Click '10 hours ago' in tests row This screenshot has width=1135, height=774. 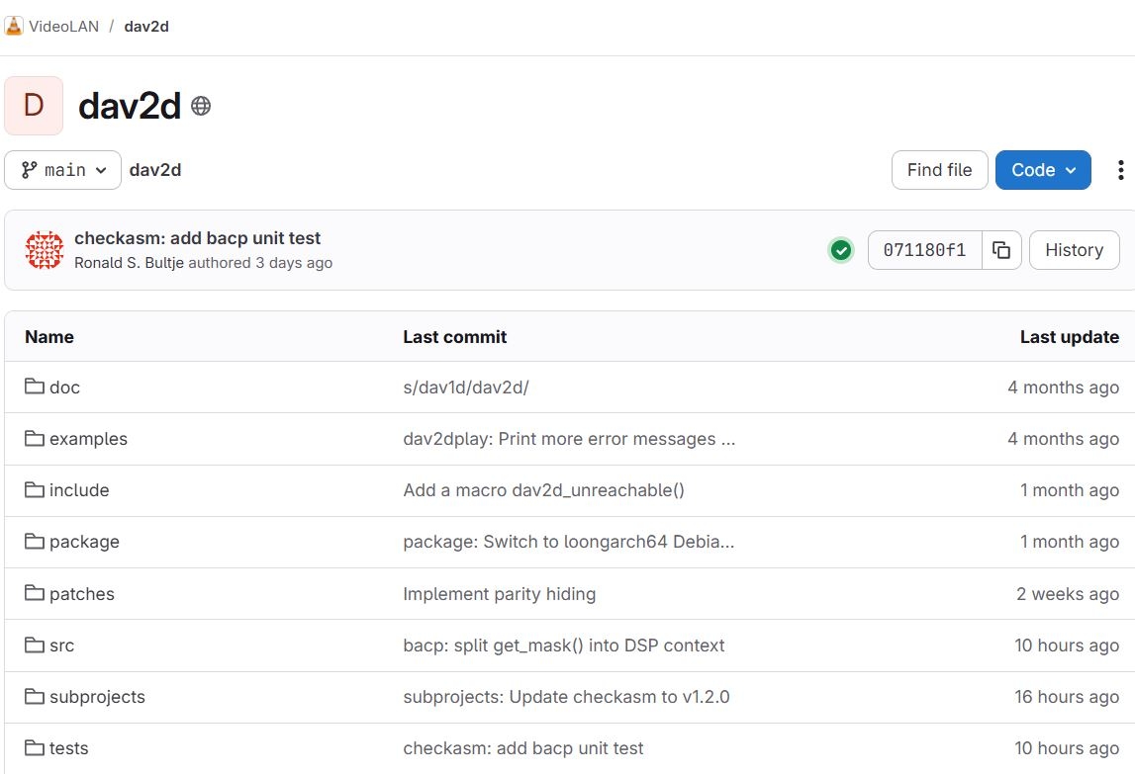[1067, 748]
